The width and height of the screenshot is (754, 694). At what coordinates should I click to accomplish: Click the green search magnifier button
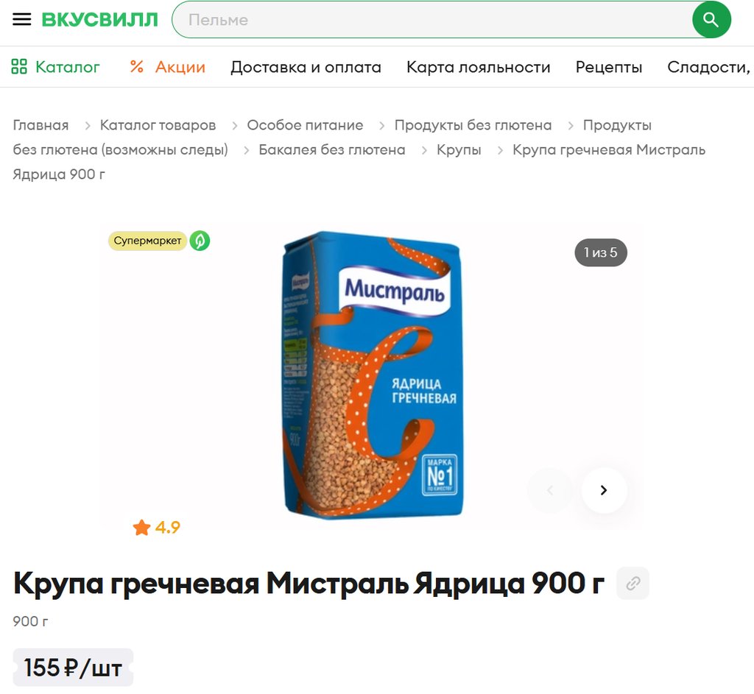[x=711, y=20]
